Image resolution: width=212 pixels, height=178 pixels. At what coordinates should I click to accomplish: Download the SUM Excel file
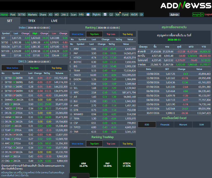coord(201,125)
